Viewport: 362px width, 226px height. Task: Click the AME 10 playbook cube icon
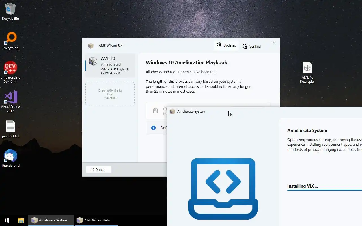click(93, 61)
